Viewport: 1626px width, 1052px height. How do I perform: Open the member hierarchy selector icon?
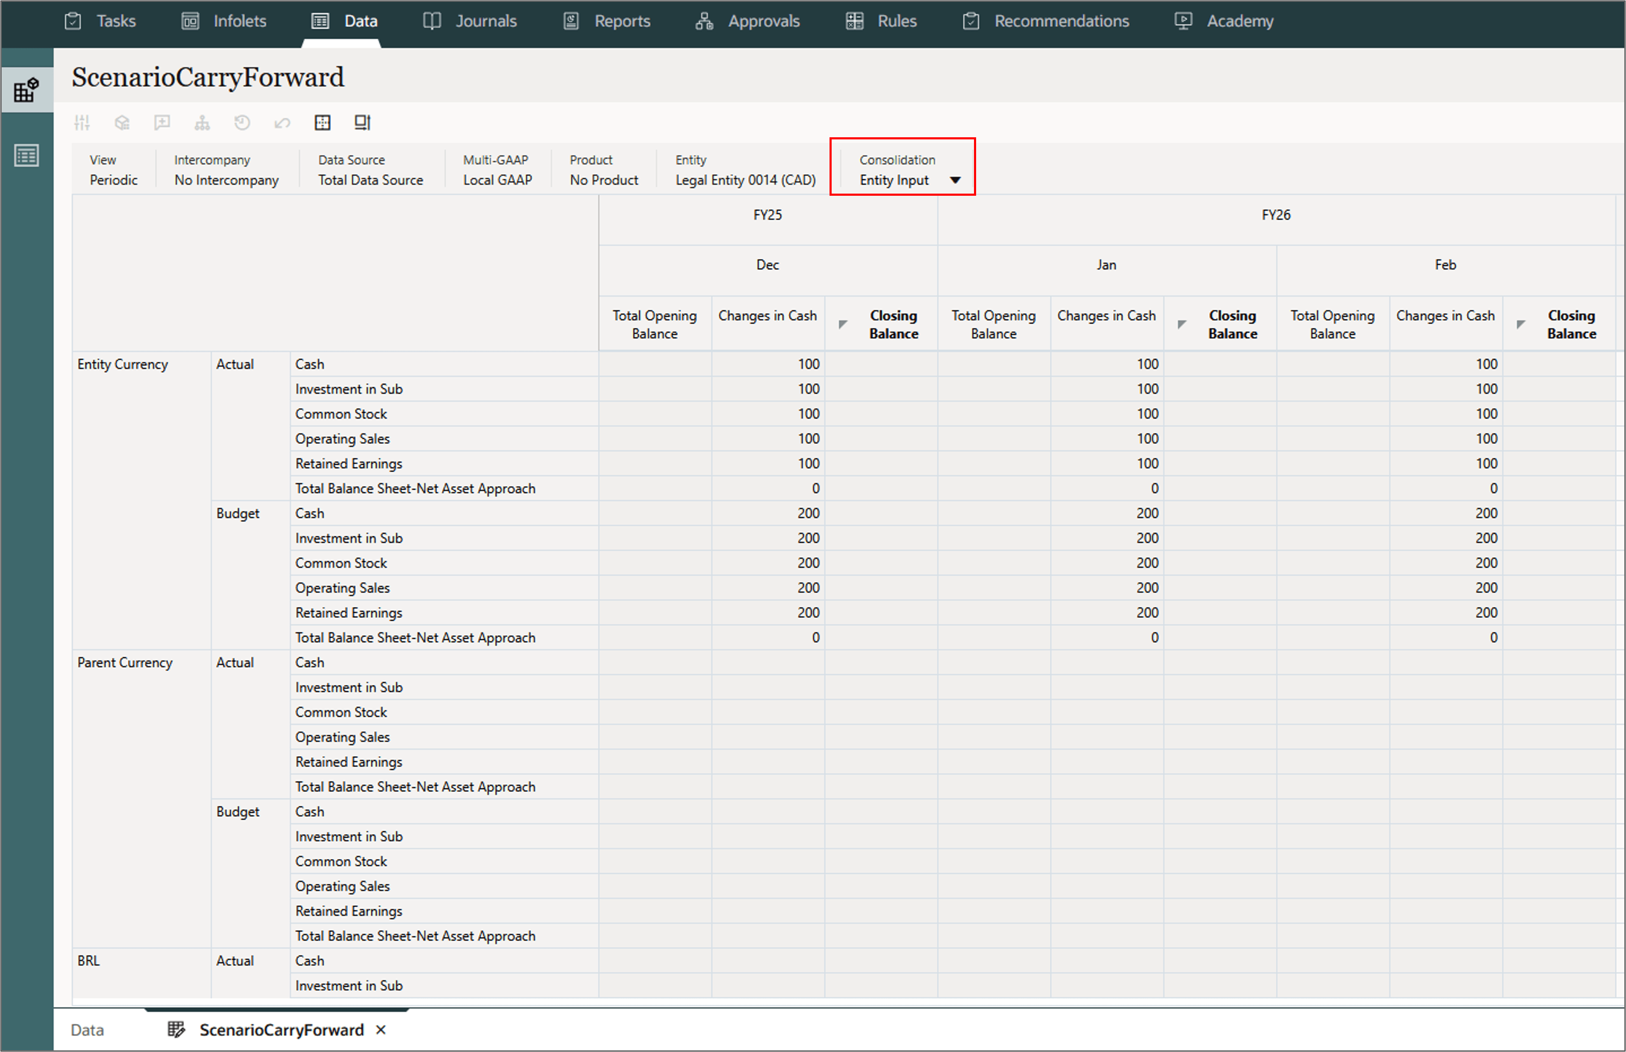pos(202,122)
